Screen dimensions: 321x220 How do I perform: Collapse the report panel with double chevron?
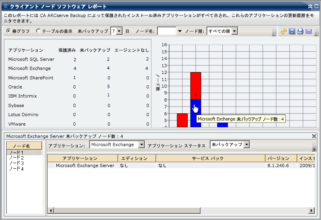310,7
